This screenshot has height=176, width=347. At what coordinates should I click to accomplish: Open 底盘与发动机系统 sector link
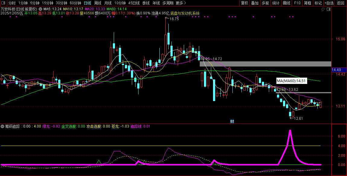click(x=185, y=14)
